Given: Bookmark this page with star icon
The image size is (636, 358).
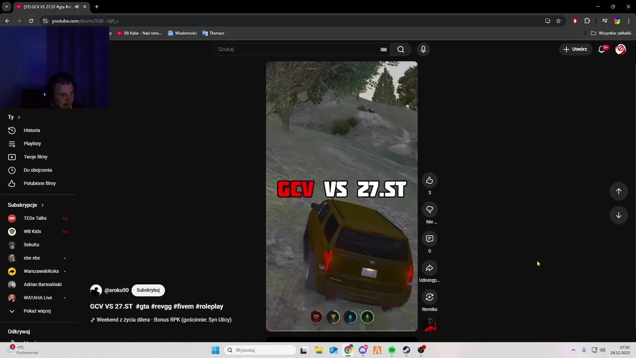Looking at the screenshot, I should [558, 21].
